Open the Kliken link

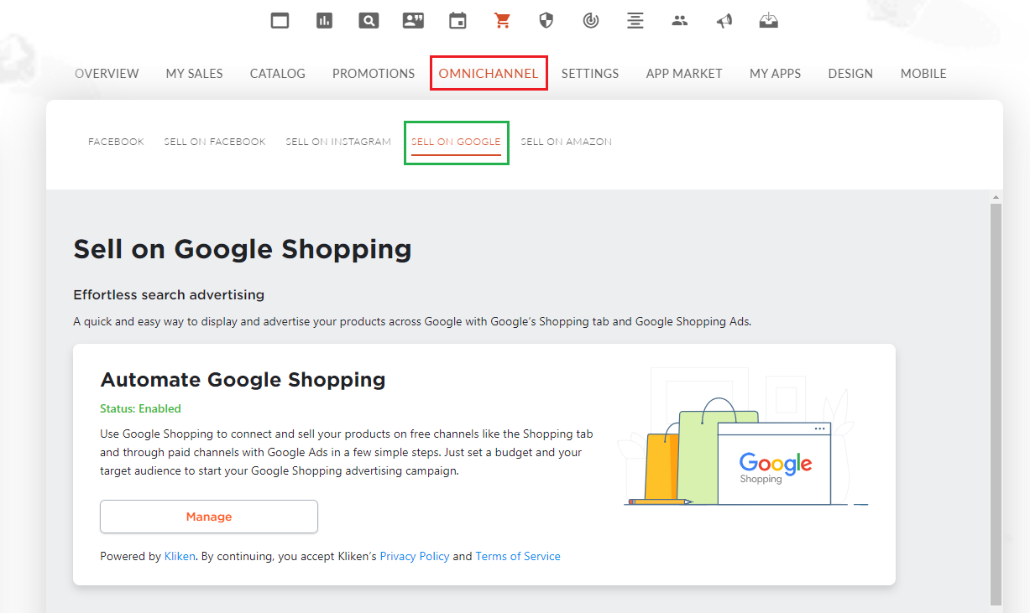click(180, 556)
